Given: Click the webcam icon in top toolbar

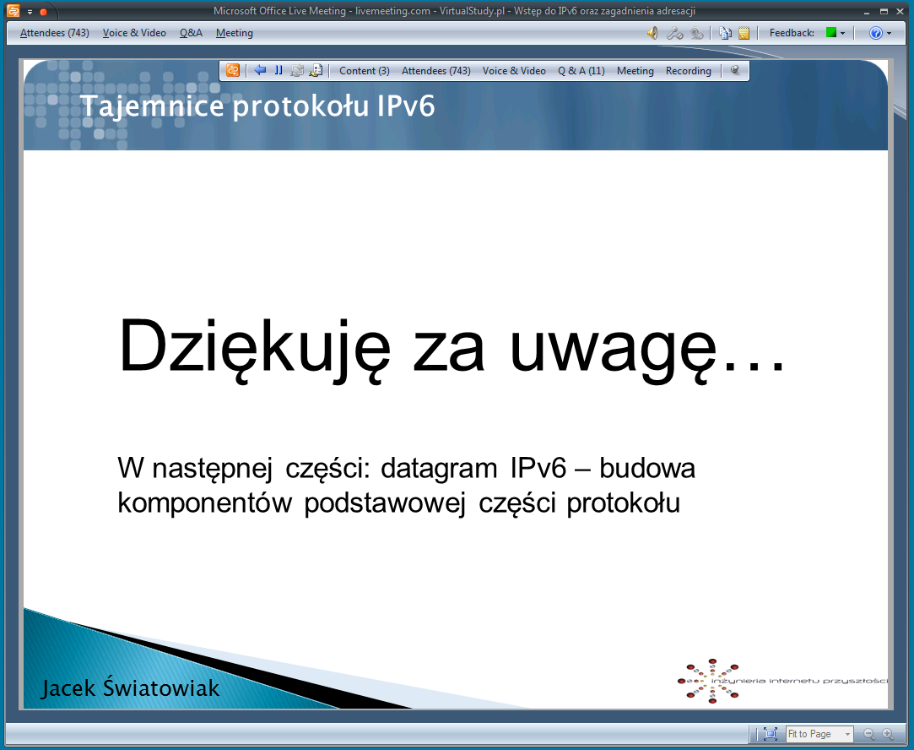Looking at the screenshot, I should pos(696,33).
